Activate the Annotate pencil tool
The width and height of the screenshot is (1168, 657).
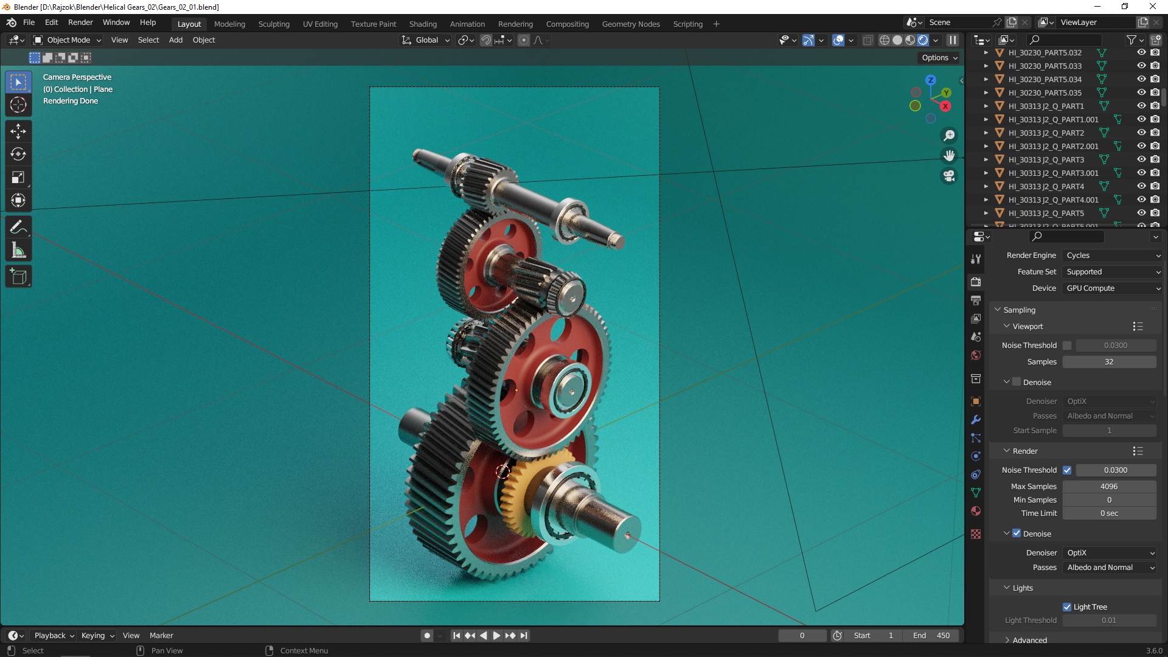click(x=18, y=228)
